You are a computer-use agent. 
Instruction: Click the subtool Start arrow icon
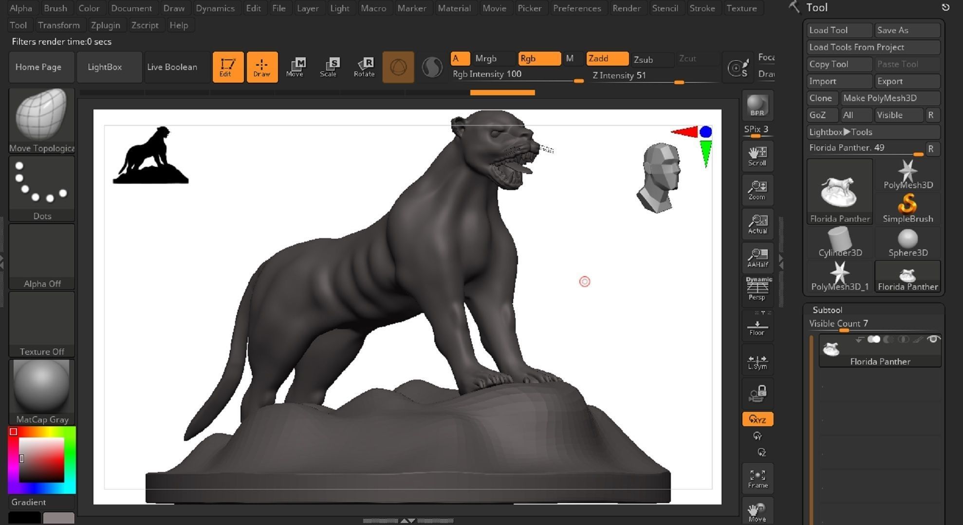click(x=860, y=339)
